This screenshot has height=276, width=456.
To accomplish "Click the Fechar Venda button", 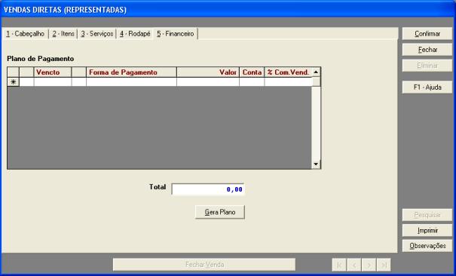I will coord(204,265).
